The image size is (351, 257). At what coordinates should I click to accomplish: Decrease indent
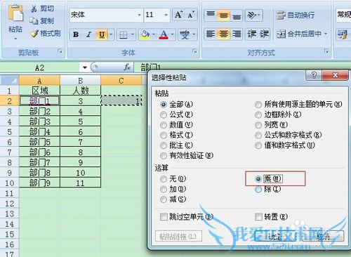252,34
